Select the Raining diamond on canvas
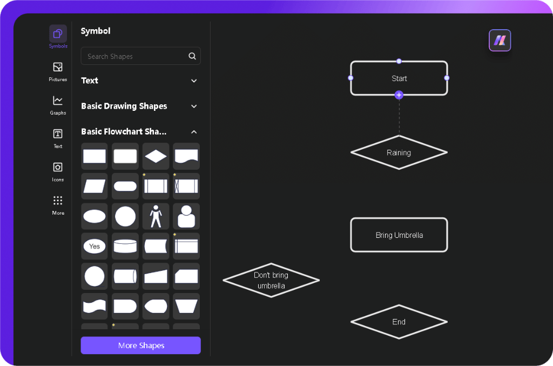The image size is (553, 366). point(399,153)
